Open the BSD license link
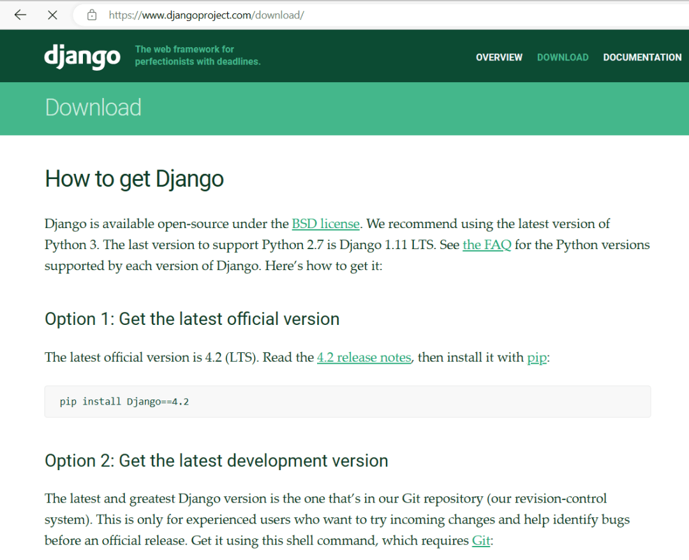689x560 pixels. [x=325, y=224]
